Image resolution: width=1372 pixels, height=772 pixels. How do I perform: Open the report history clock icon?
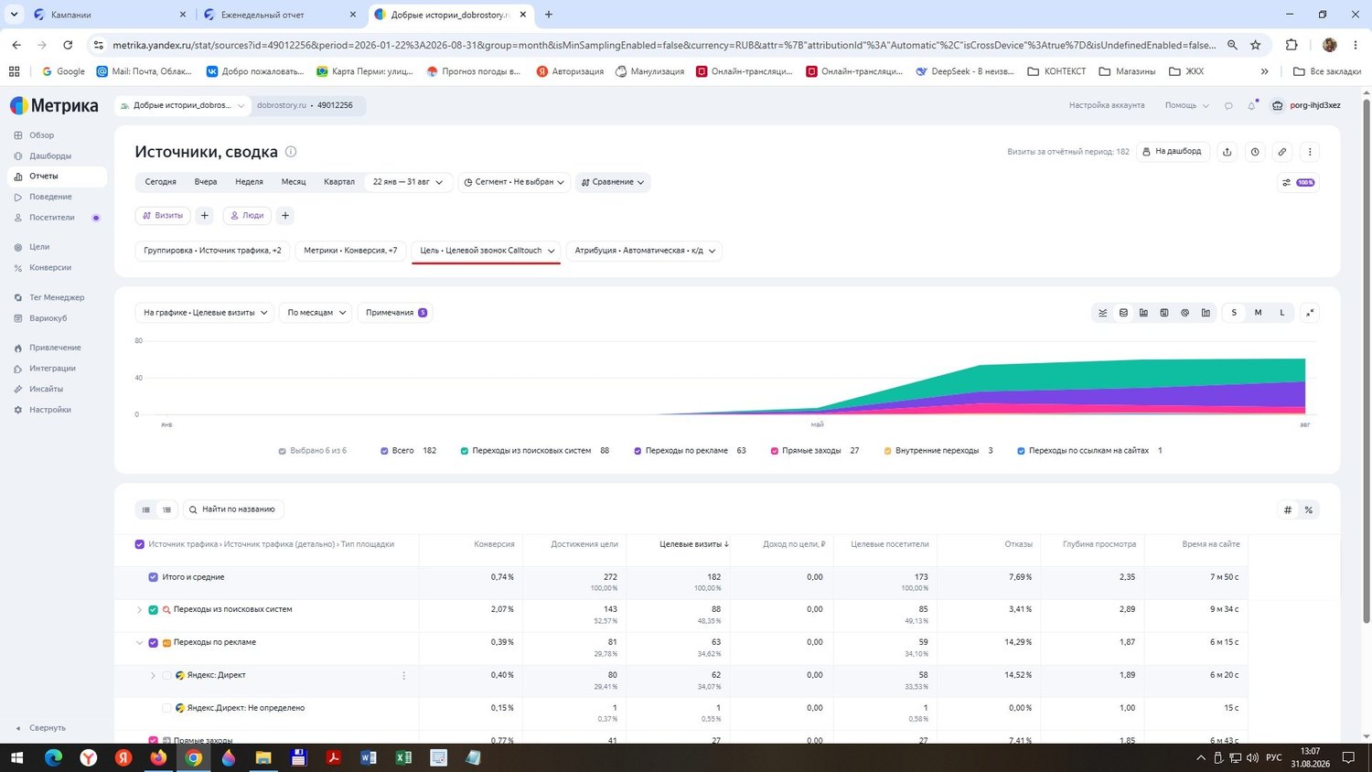1255,152
